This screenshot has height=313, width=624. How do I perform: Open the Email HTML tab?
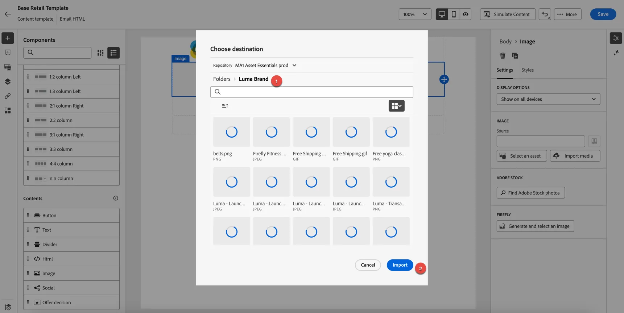pos(73,19)
